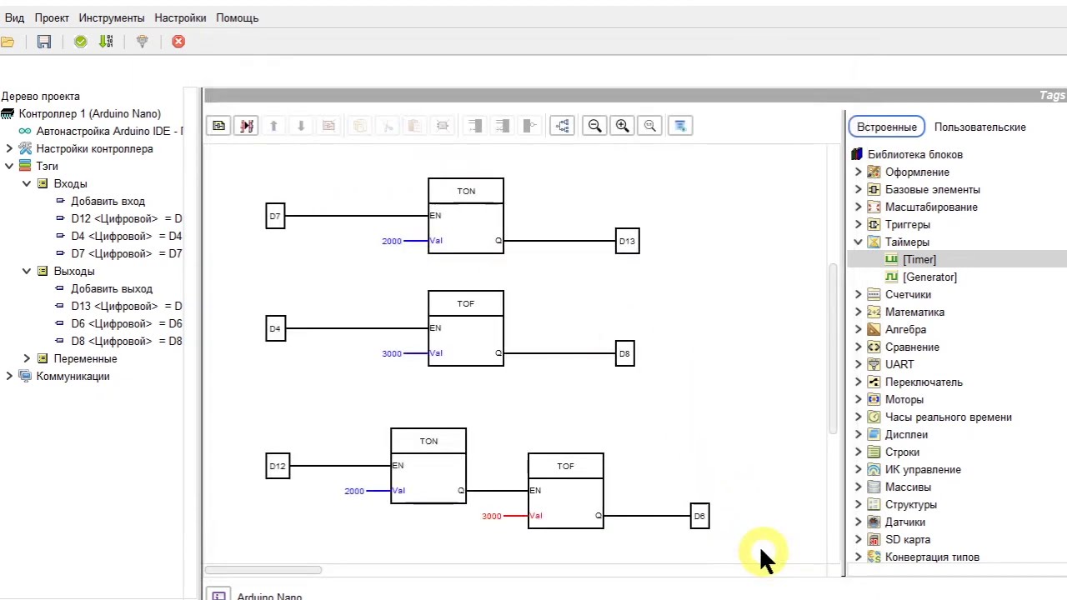Switch to the Пользовательские tab
This screenshot has height=600, width=1067.
(980, 127)
